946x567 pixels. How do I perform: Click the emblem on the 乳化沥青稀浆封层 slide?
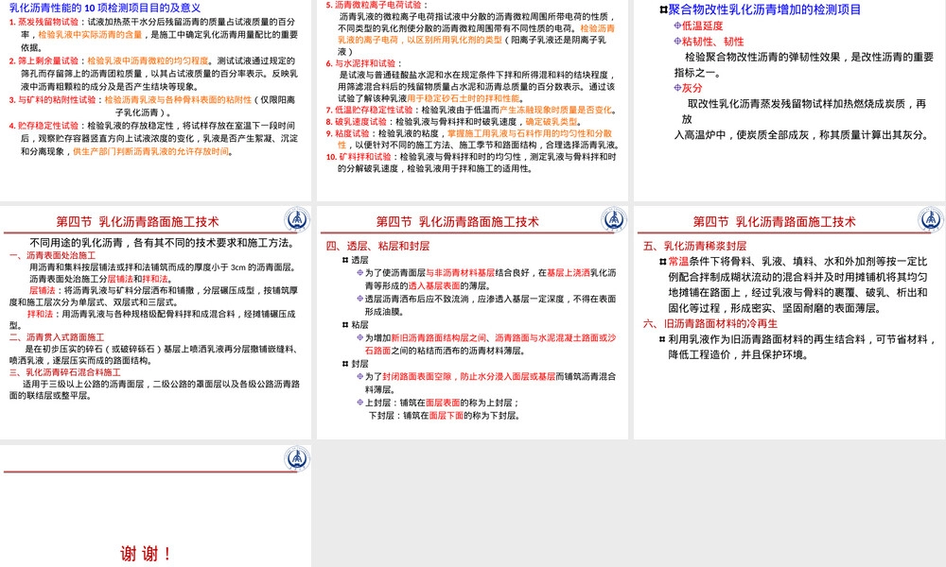pyautogui.click(x=931, y=219)
